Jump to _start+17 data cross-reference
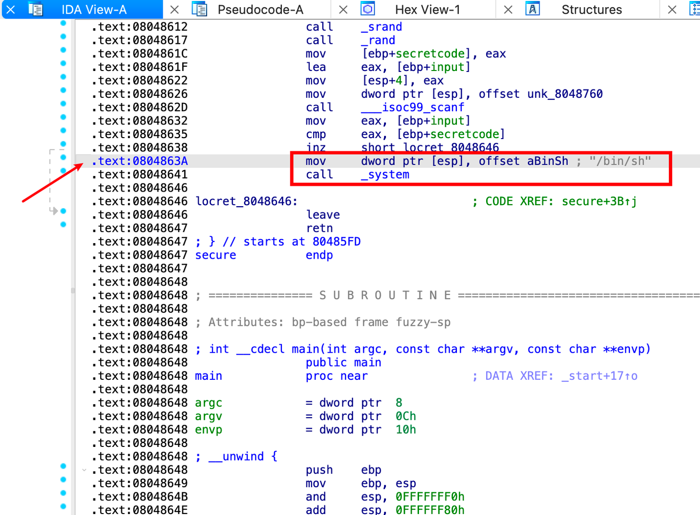The height and width of the screenshot is (515, 700). (599, 376)
